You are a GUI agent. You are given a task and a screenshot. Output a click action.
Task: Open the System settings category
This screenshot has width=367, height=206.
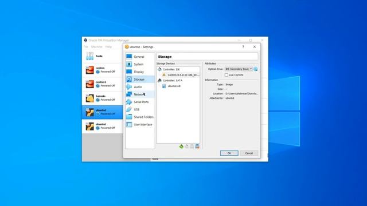[x=140, y=64]
